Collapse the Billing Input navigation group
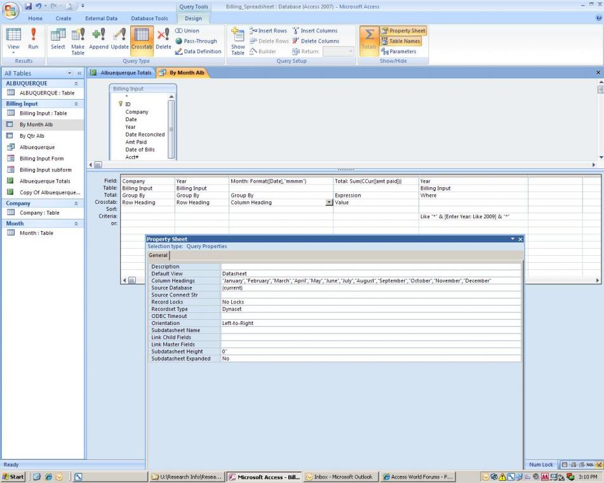This screenshot has height=483, width=604. 76,103
